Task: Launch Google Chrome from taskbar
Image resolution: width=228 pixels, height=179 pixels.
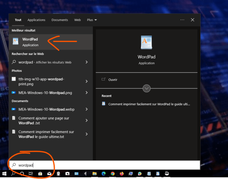Action: [x=113, y=174]
